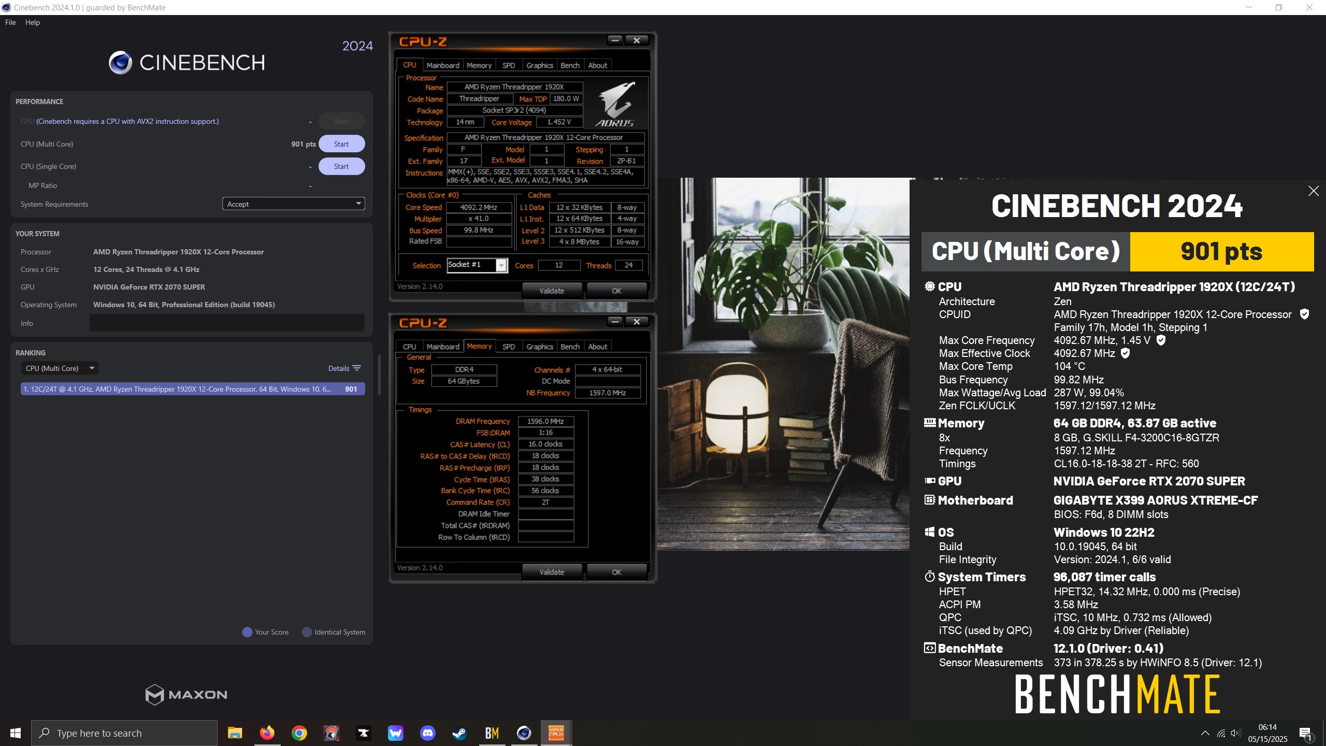
Task: Open Steam from the taskbar
Action: coord(459,733)
